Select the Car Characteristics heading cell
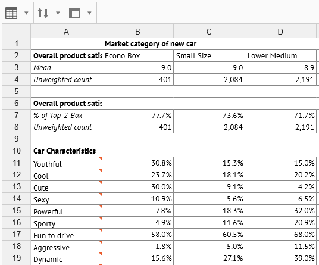The width and height of the screenshot is (319, 265). (66, 151)
